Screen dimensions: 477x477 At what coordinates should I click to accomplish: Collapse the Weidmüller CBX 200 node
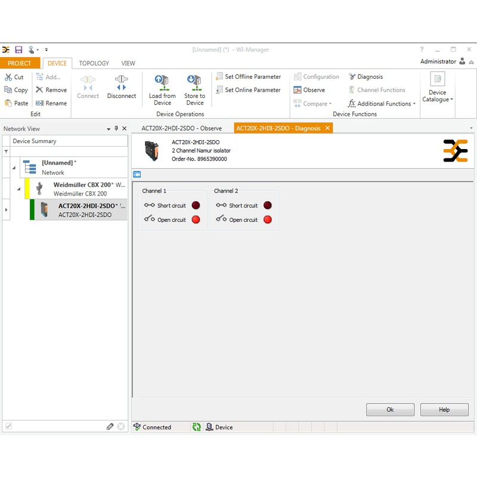click(x=19, y=189)
